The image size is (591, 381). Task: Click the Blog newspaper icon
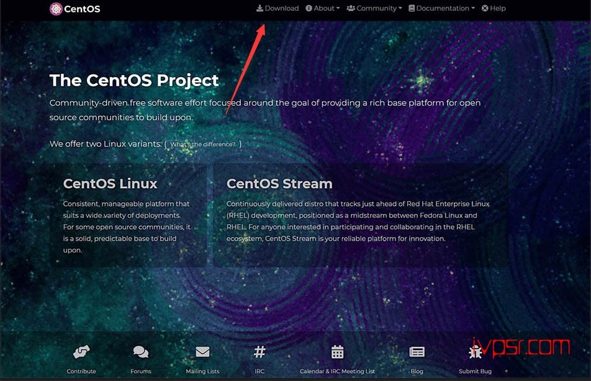coord(417,352)
